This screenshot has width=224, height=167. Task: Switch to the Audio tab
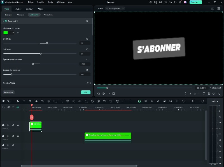18,9
